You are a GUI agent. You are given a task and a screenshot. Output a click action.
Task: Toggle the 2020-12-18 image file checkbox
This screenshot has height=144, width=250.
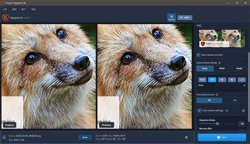tap(4, 137)
